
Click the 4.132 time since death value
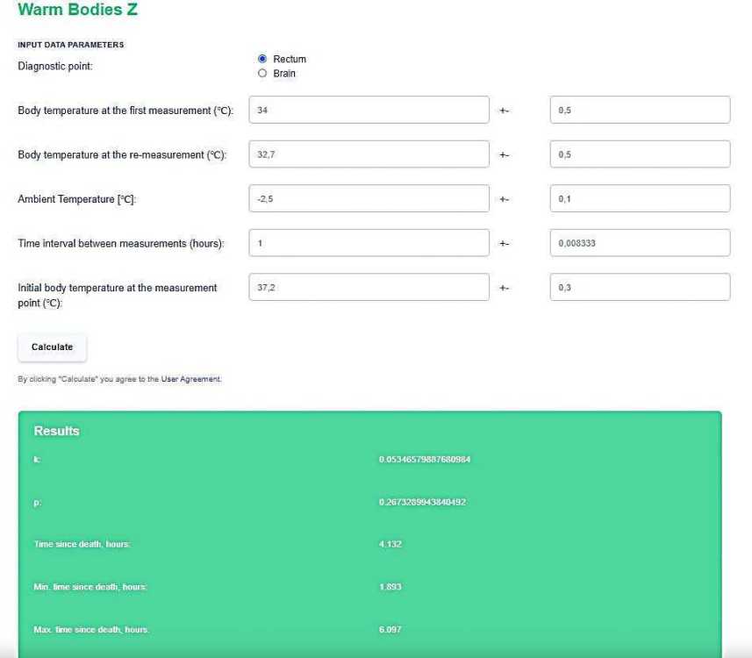pos(390,544)
